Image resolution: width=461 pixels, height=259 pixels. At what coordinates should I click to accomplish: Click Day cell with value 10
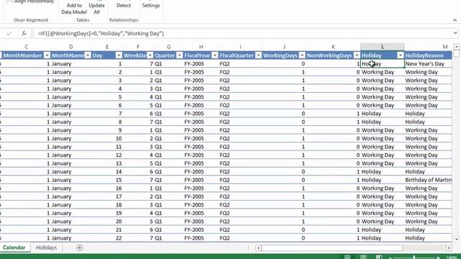(x=107, y=138)
